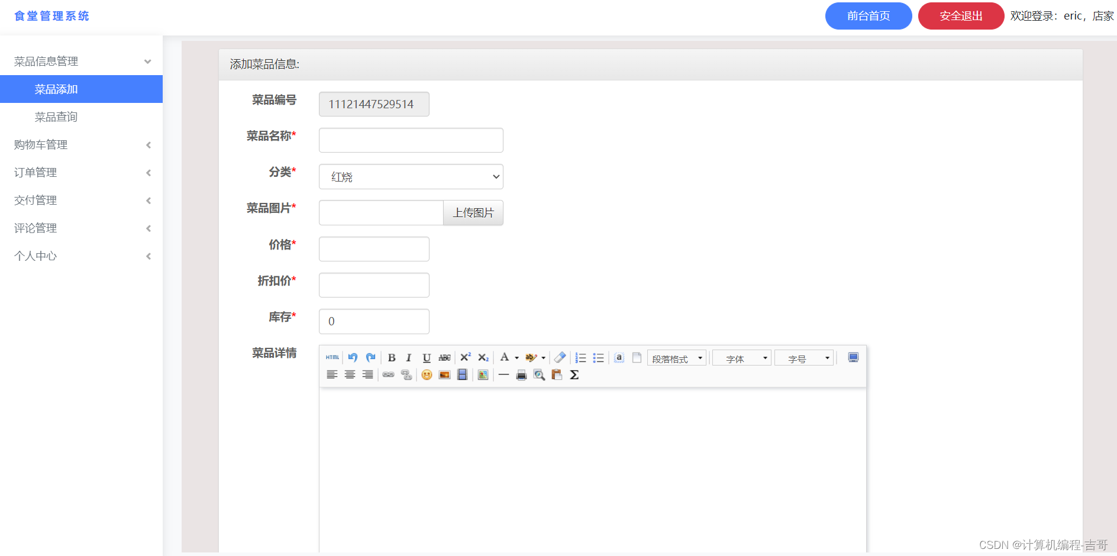Switch to the 菜品查询 menu item
This screenshot has width=1117, height=556.
81,117
